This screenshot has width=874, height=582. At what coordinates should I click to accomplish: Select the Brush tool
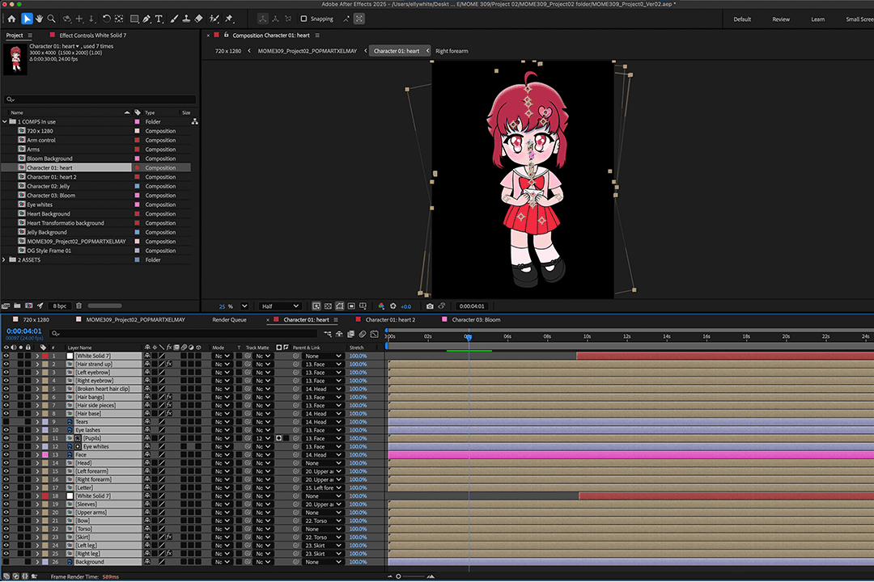pos(173,19)
